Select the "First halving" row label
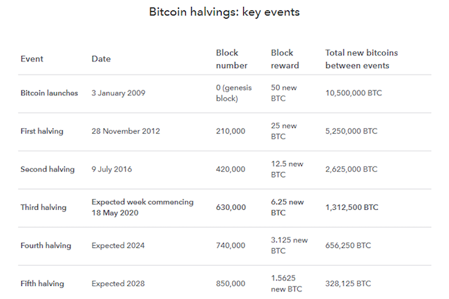 [x=43, y=131]
